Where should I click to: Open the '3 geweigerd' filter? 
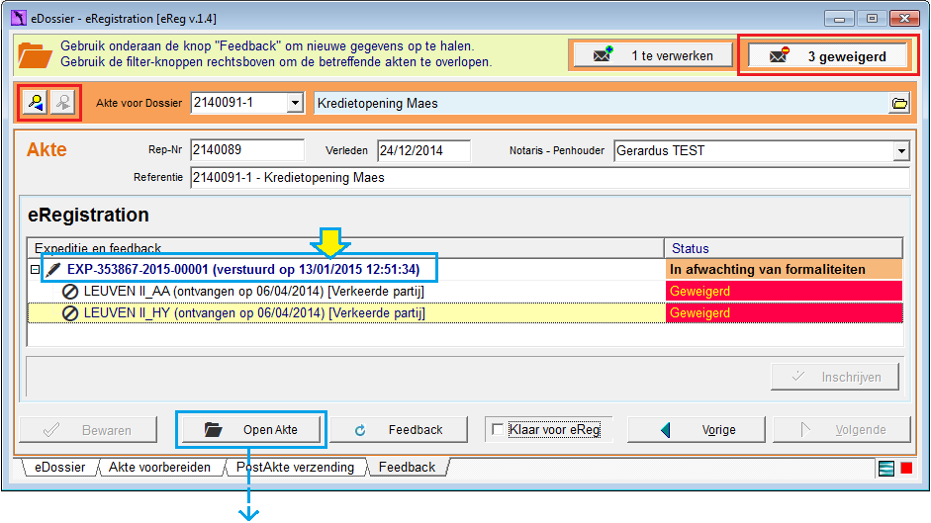828,56
